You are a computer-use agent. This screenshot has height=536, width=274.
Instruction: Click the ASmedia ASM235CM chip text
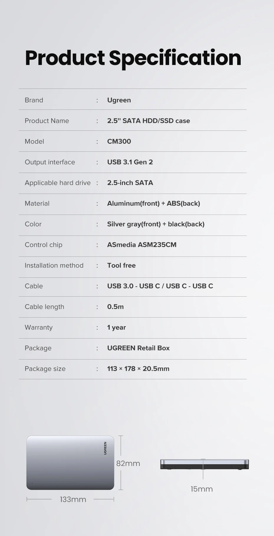142,245
